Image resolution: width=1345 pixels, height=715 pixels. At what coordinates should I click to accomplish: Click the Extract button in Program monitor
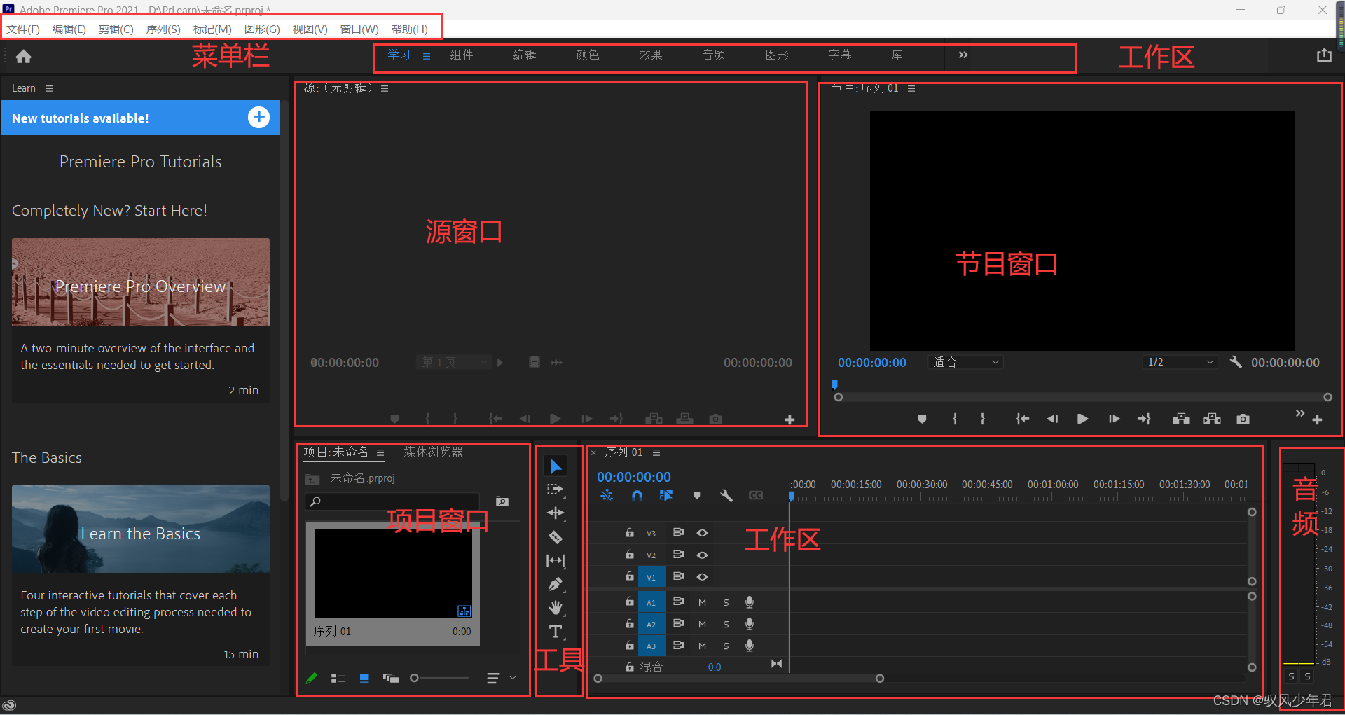pyautogui.click(x=1212, y=419)
